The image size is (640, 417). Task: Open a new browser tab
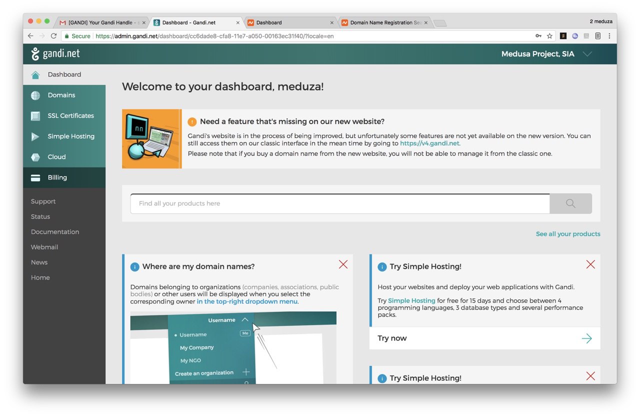click(439, 23)
